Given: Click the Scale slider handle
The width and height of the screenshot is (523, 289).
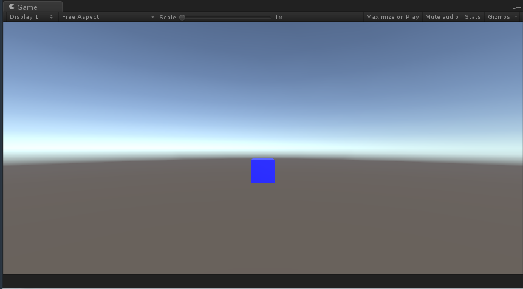Looking at the screenshot, I should (x=182, y=18).
